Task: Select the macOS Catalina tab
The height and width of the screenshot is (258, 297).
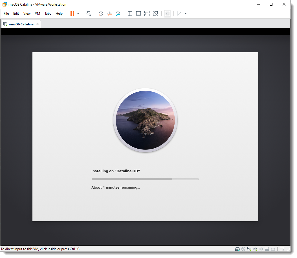Action: coord(21,24)
